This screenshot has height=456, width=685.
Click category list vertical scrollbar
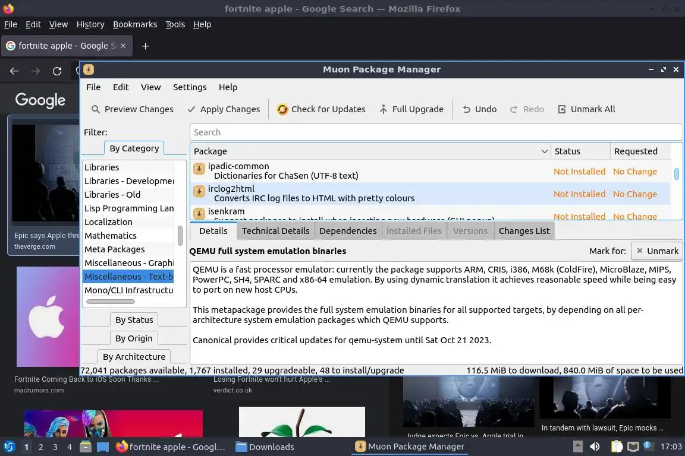[180, 236]
